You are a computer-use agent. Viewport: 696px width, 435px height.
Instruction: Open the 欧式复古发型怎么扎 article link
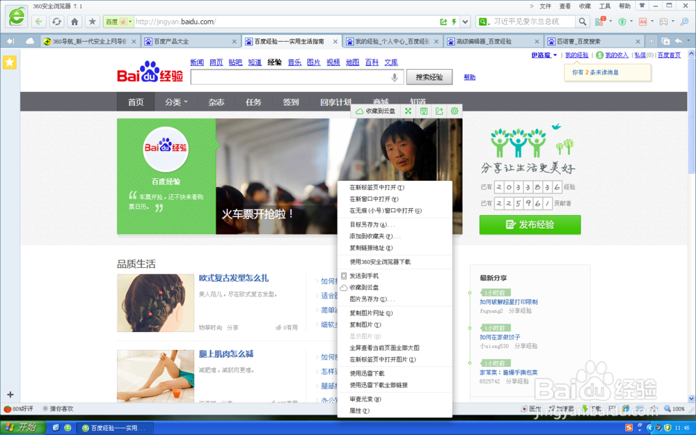click(233, 278)
